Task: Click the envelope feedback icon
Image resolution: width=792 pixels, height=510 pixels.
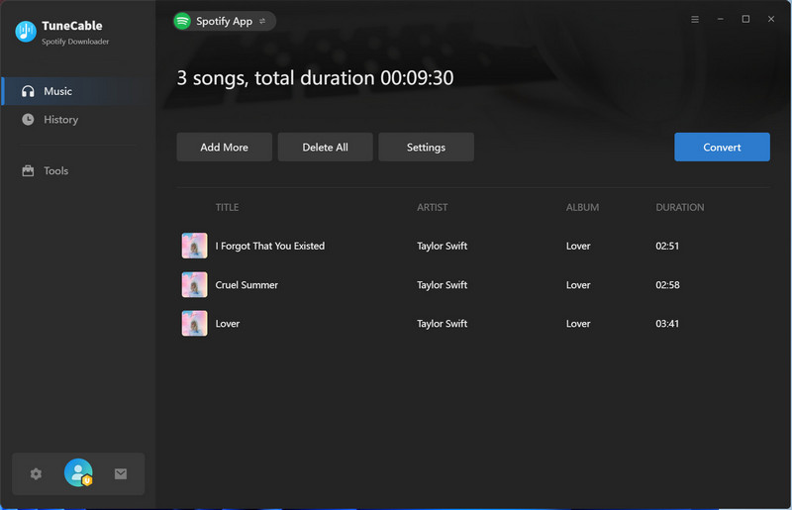Action: click(121, 474)
